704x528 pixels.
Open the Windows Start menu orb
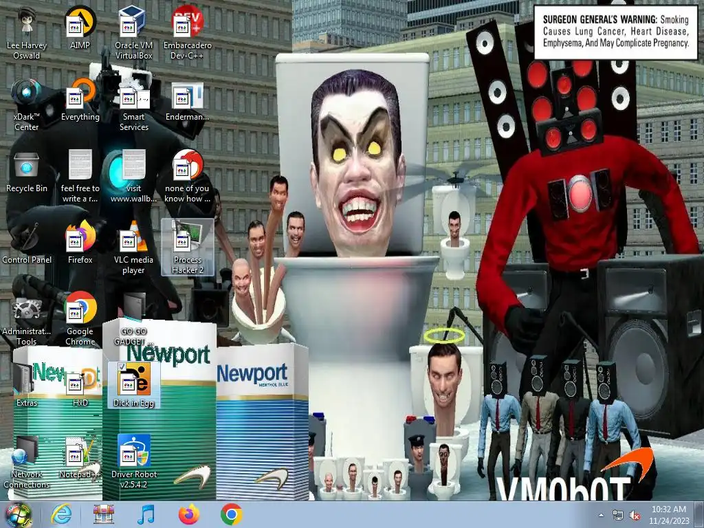(x=18, y=514)
